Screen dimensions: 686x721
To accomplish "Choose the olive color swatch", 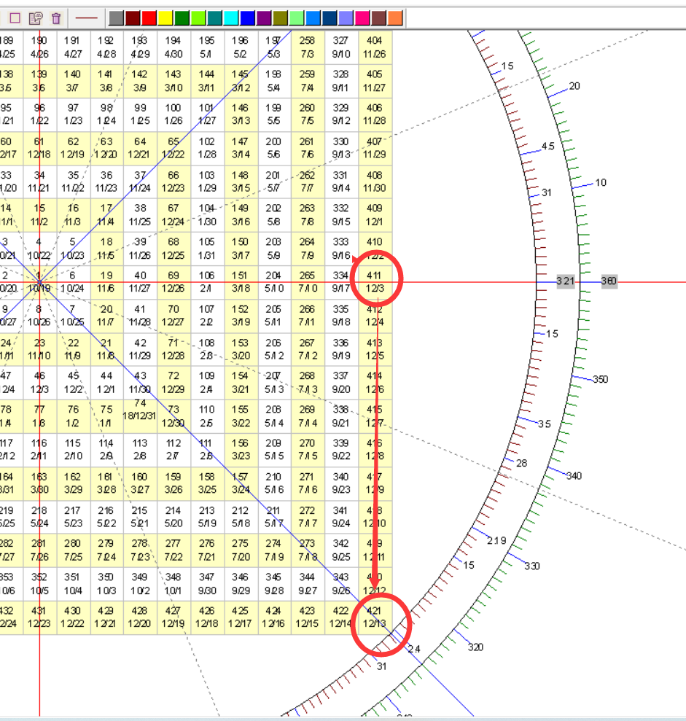I will click(280, 18).
